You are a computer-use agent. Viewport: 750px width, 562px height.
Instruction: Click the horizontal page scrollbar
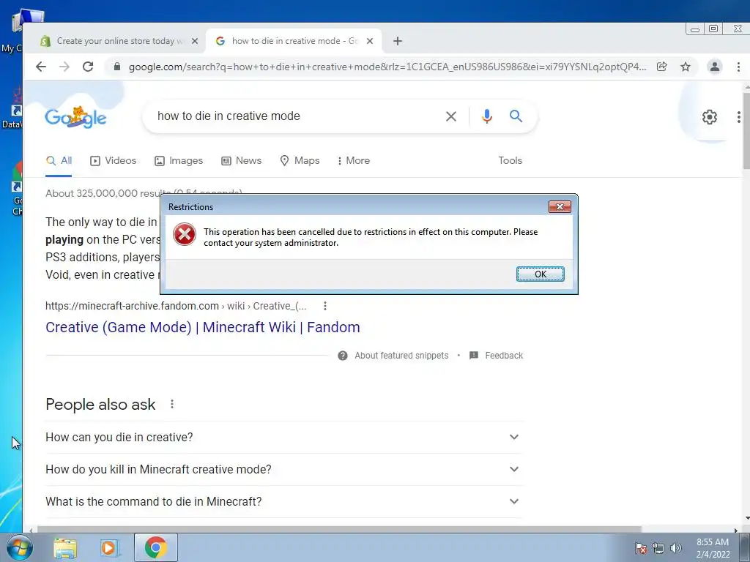pos(340,530)
